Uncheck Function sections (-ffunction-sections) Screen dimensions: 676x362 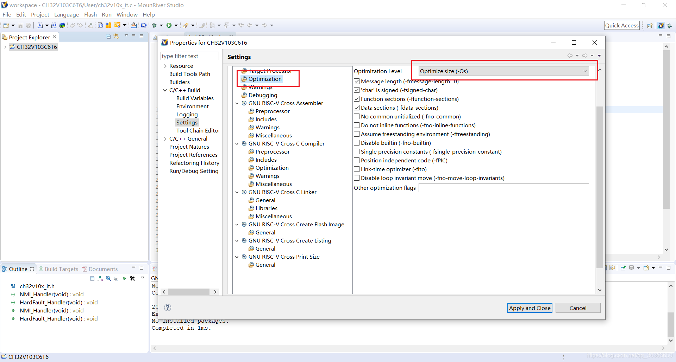(x=357, y=99)
